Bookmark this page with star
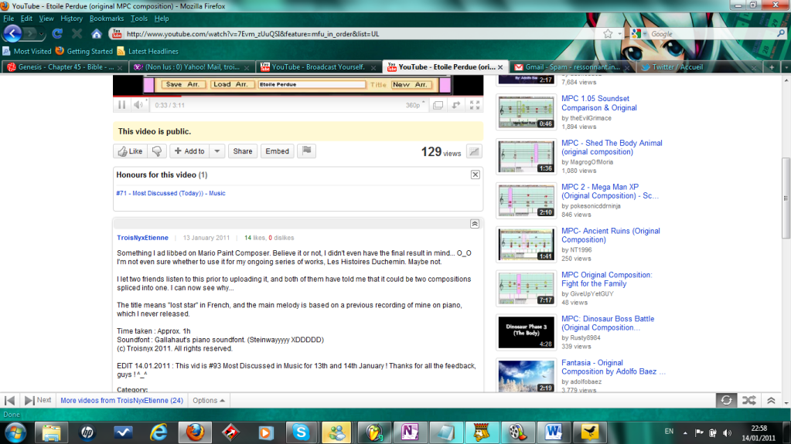 tap(608, 34)
